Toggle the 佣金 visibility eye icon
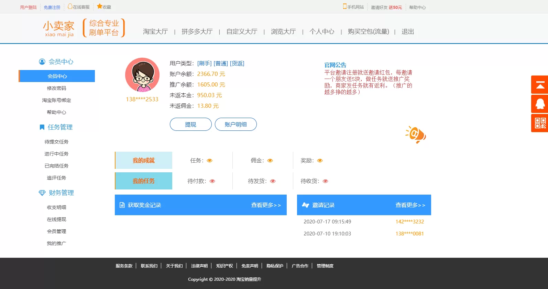Screen dimensions: 548x289 tap(270, 161)
